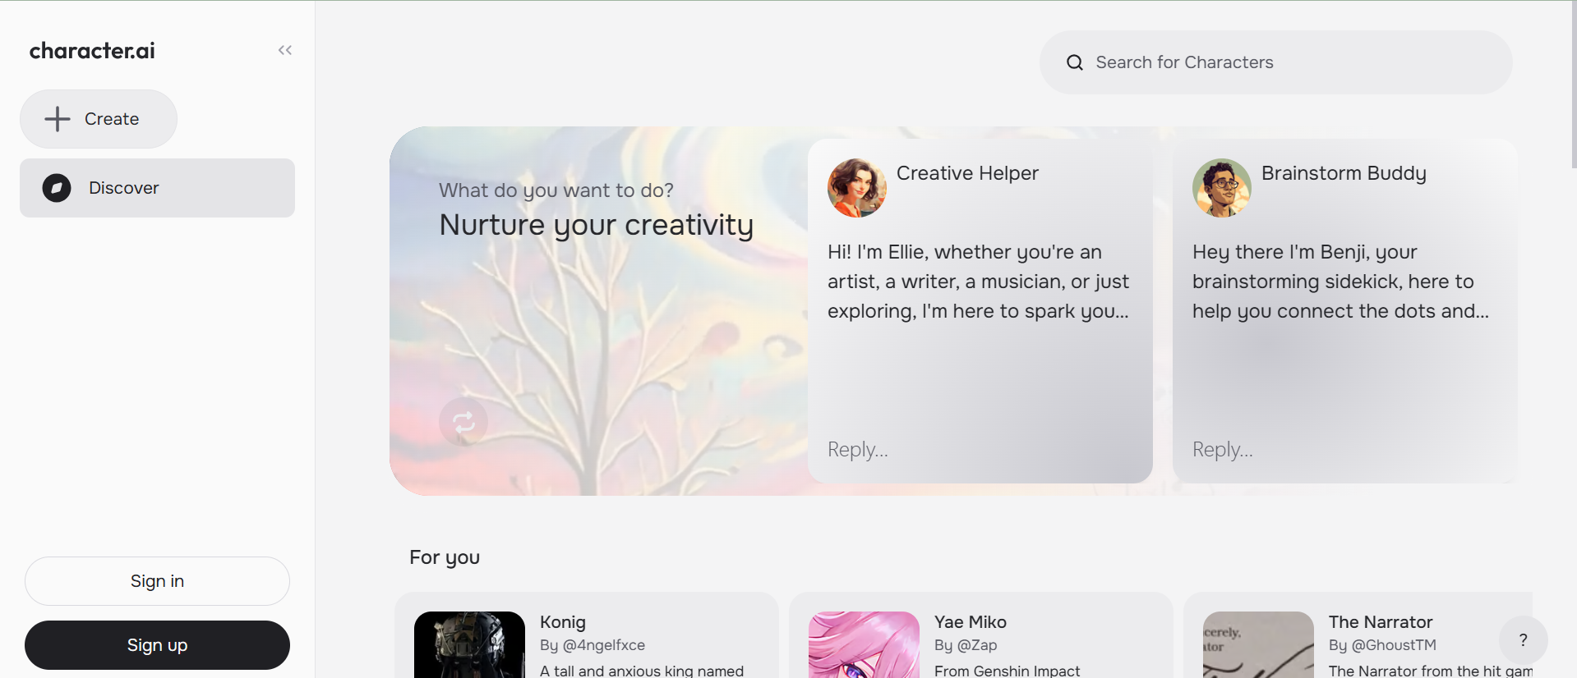Open the Yae Miko character thumbnail

click(864, 645)
